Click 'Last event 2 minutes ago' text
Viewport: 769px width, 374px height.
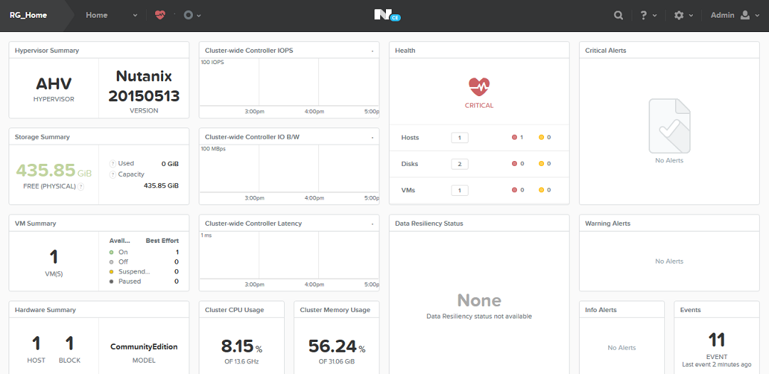[x=716, y=365]
